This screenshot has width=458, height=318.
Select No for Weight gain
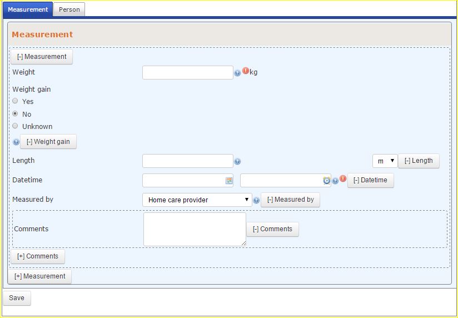15,113
